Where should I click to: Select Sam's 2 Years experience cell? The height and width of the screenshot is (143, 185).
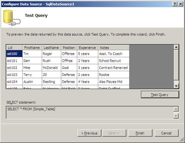click(87, 61)
